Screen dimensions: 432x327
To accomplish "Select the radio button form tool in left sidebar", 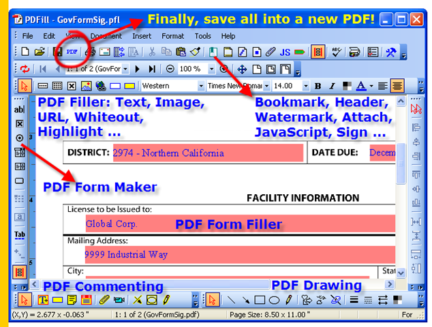I will pos(20,138).
